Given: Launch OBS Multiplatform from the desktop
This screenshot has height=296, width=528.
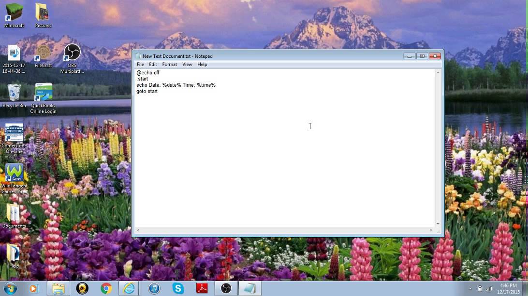Looking at the screenshot, I should [72, 59].
